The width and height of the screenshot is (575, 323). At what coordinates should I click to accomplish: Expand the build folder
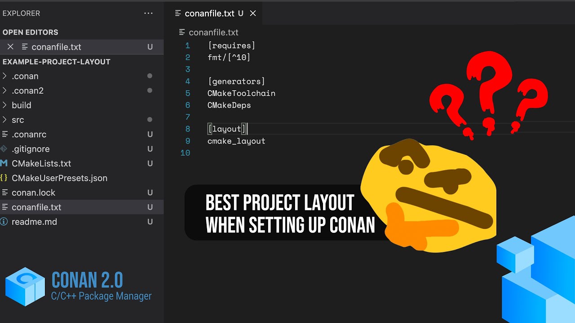(22, 105)
